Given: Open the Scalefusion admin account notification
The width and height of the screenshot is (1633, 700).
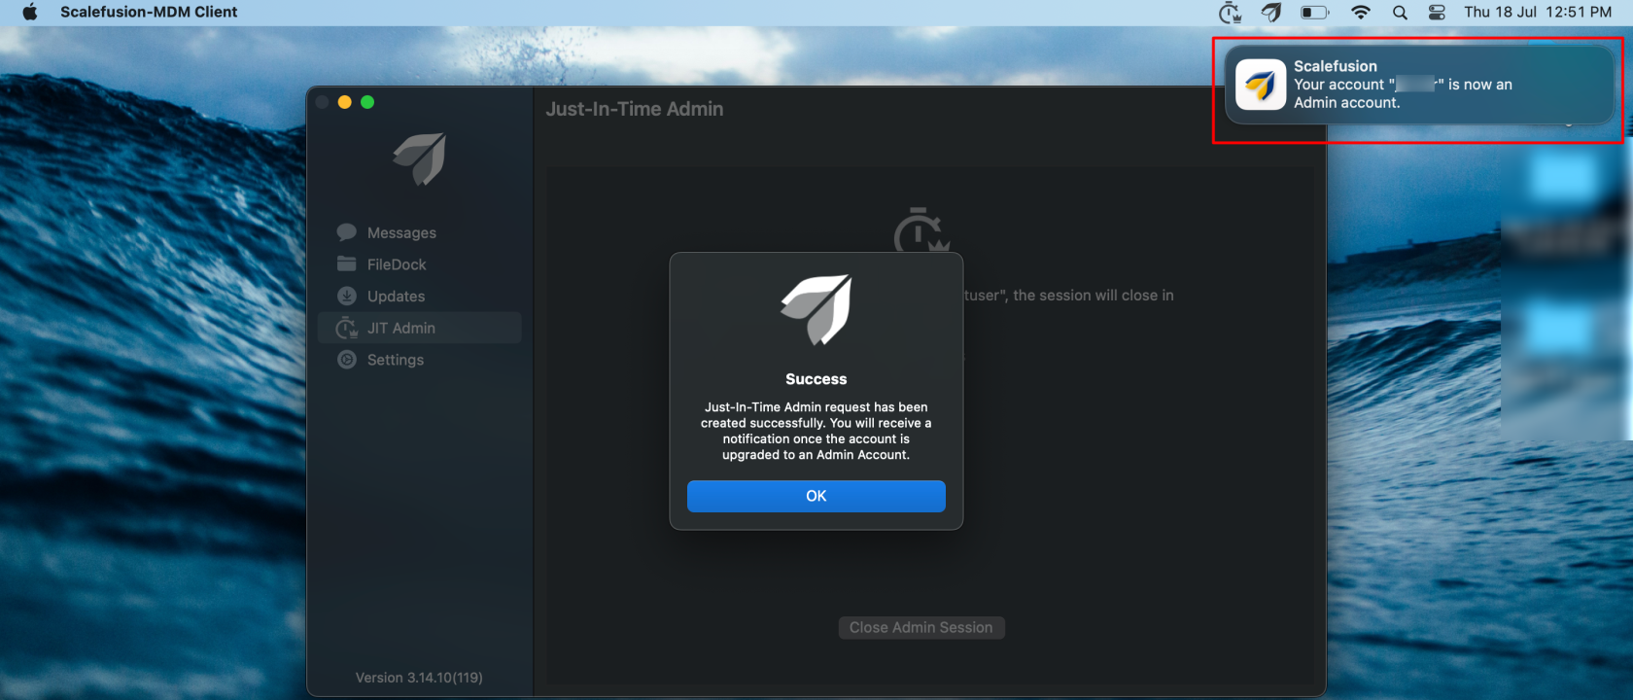Looking at the screenshot, I should pyautogui.click(x=1419, y=85).
